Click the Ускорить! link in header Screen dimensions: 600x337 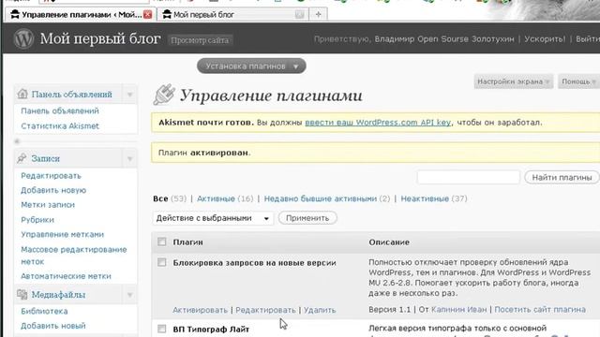[x=545, y=39]
